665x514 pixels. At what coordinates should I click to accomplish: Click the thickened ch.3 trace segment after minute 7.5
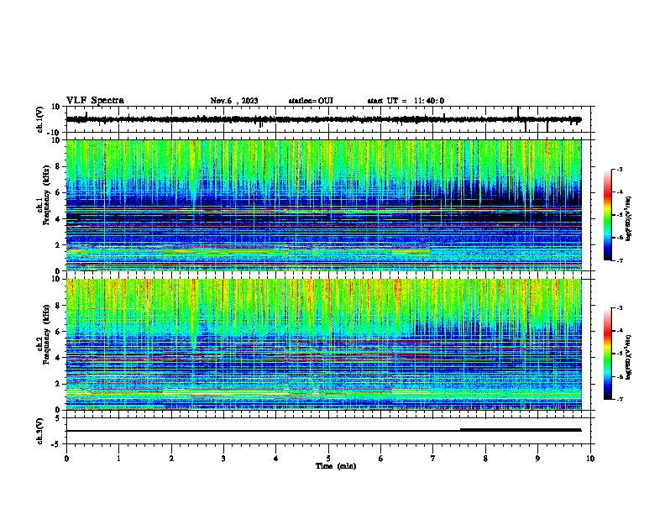521,430
